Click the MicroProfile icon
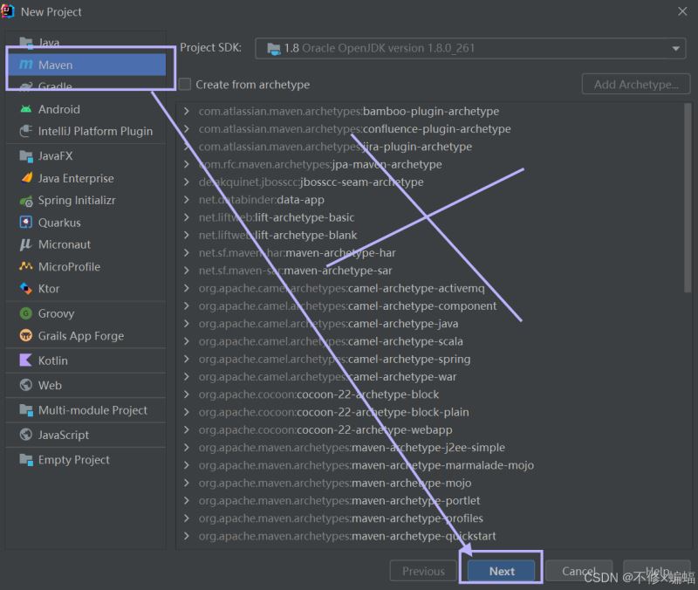 coord(26,266)
